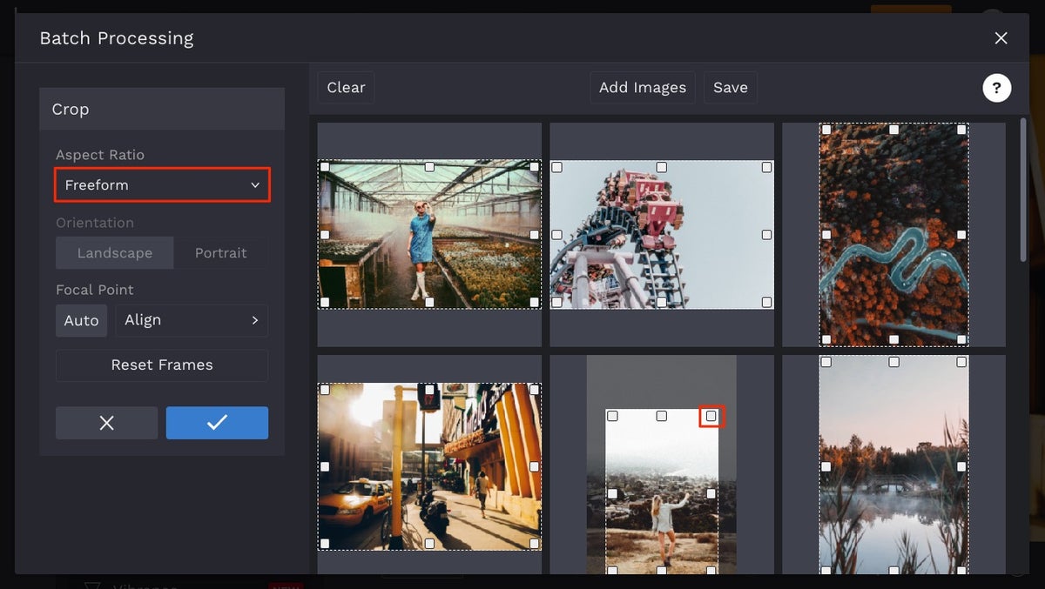
Task: Select the roller coaster photo thumbnail
Action: (x=661, y=232)
